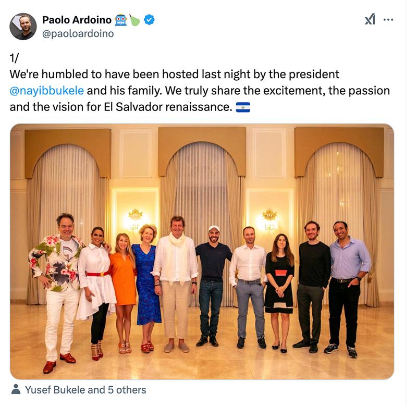Open Paolo Ardoino's profile avatar
417x406 pixels.
pos(23,27)
